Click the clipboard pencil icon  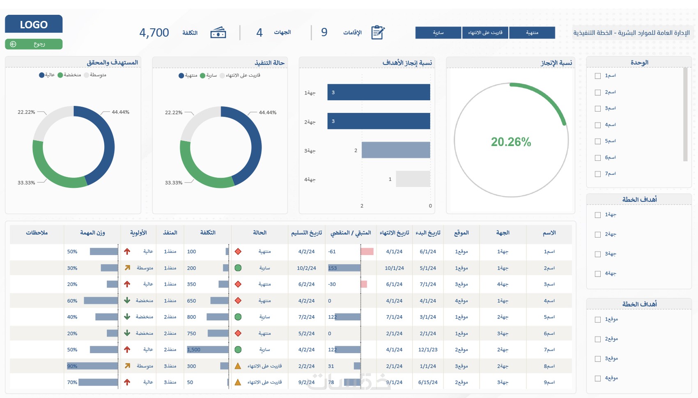[x=378, y=32]
